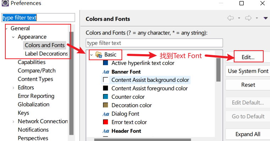
Task: Open Content Types preferences page
Action: [x=36, y=79]
